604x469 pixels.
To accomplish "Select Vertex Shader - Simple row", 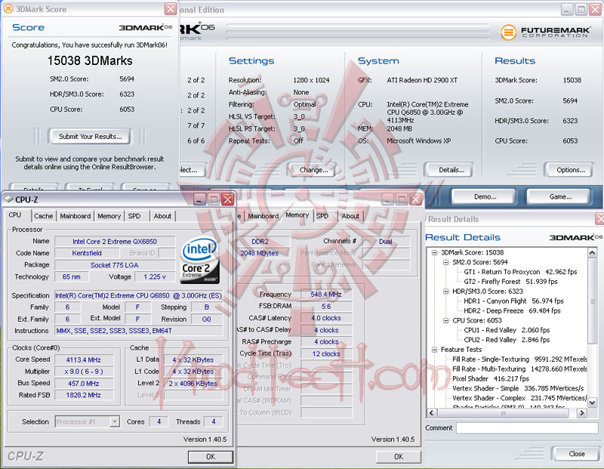I will click(518, 388).
